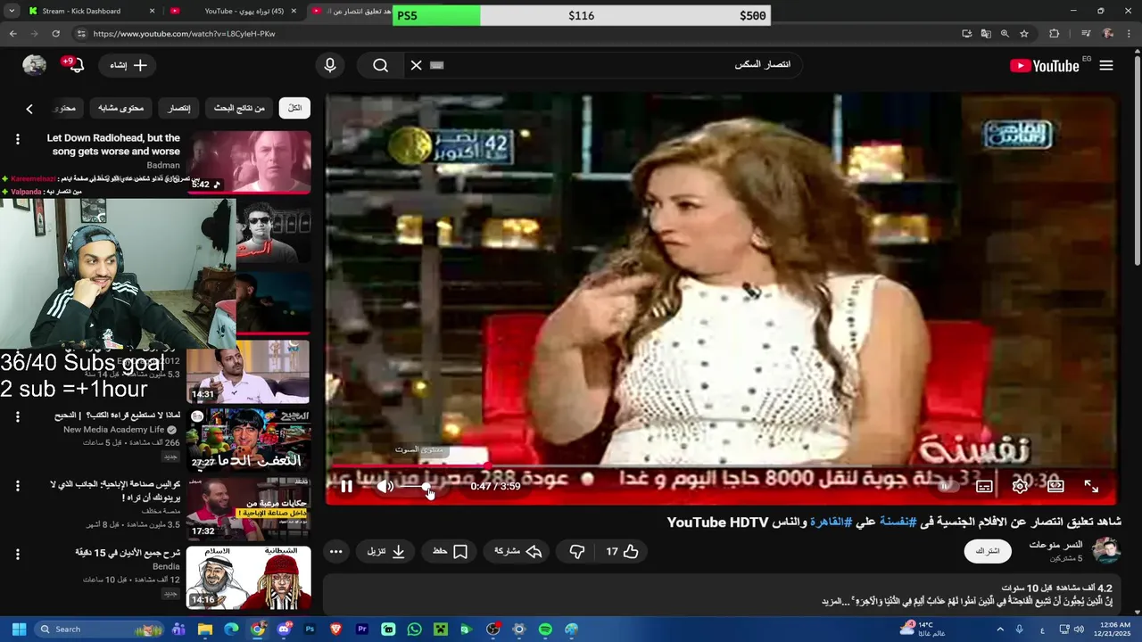Open Spotify from the taskbar

pyautogui.click(x=545, y=629)
